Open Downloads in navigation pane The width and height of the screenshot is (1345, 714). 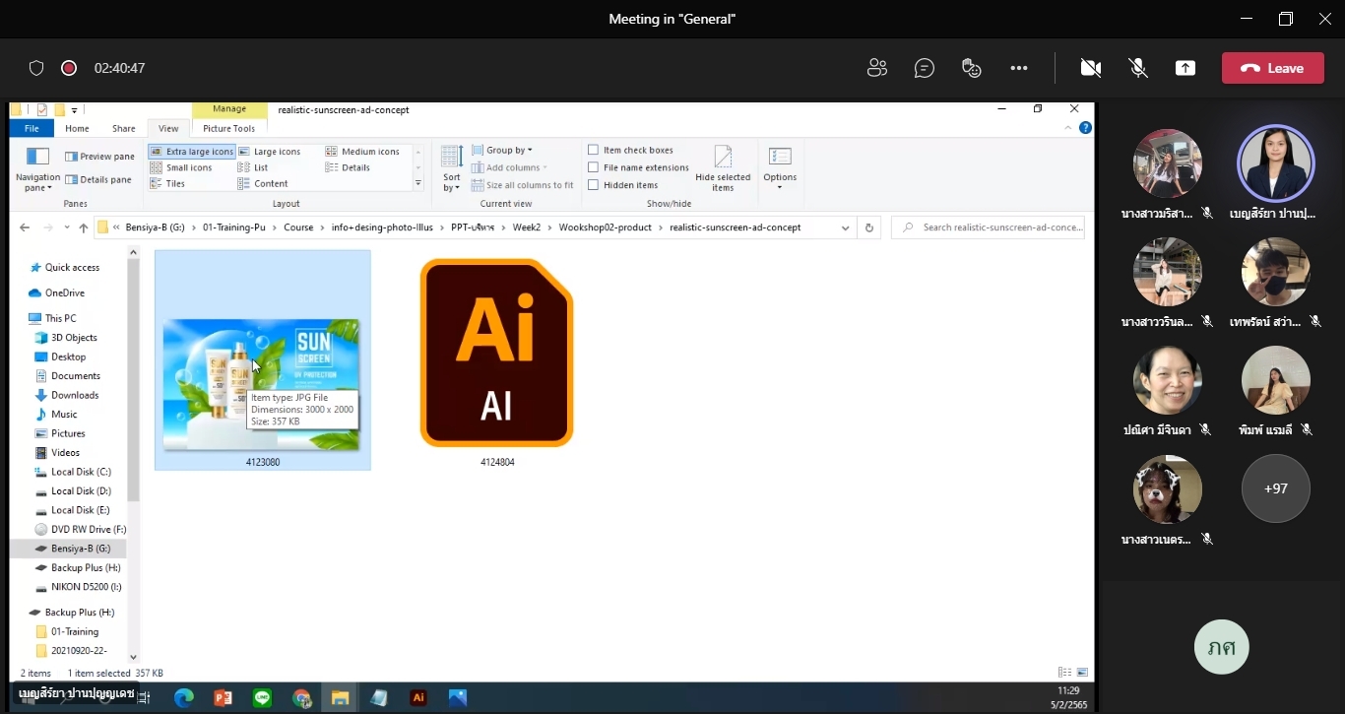(x=75, y=395)
